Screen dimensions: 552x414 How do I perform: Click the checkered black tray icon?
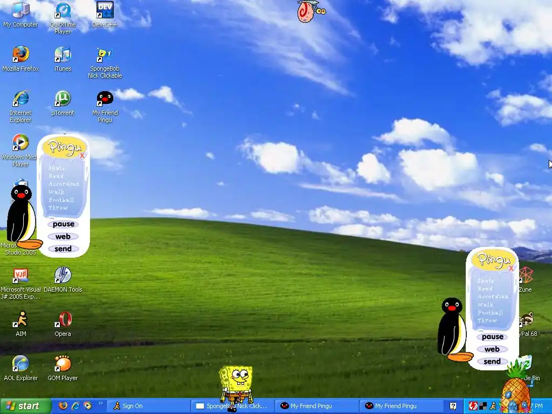pyautogui.click(x=483, y=406)
